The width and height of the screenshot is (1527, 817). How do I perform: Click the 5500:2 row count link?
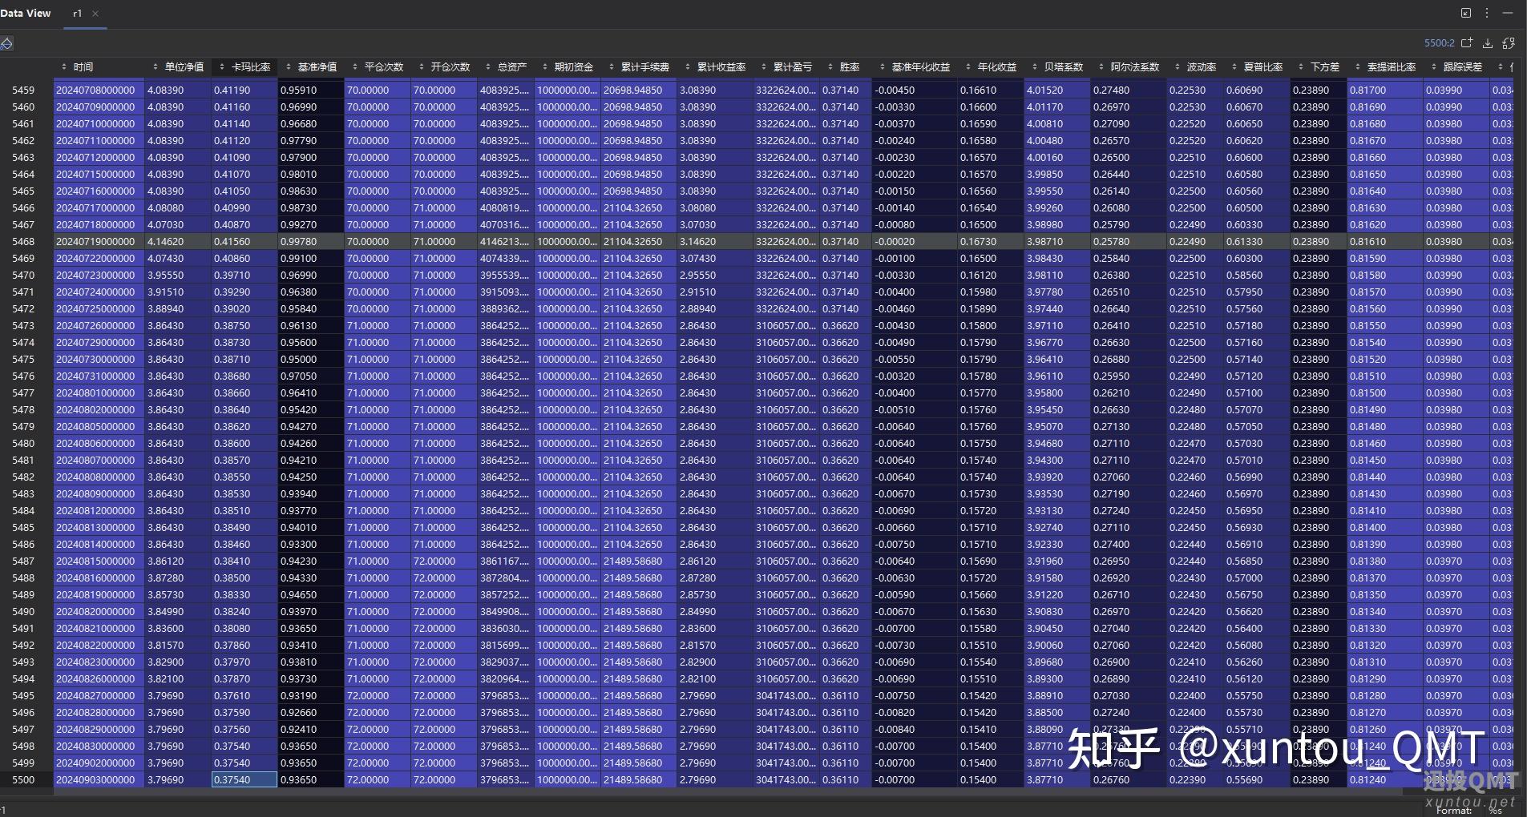[x=1439, y=42]
